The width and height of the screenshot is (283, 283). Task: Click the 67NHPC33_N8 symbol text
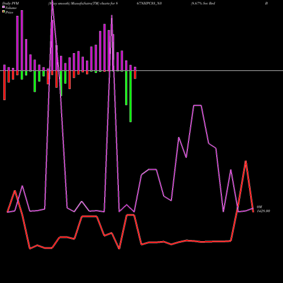coord(149,3)
